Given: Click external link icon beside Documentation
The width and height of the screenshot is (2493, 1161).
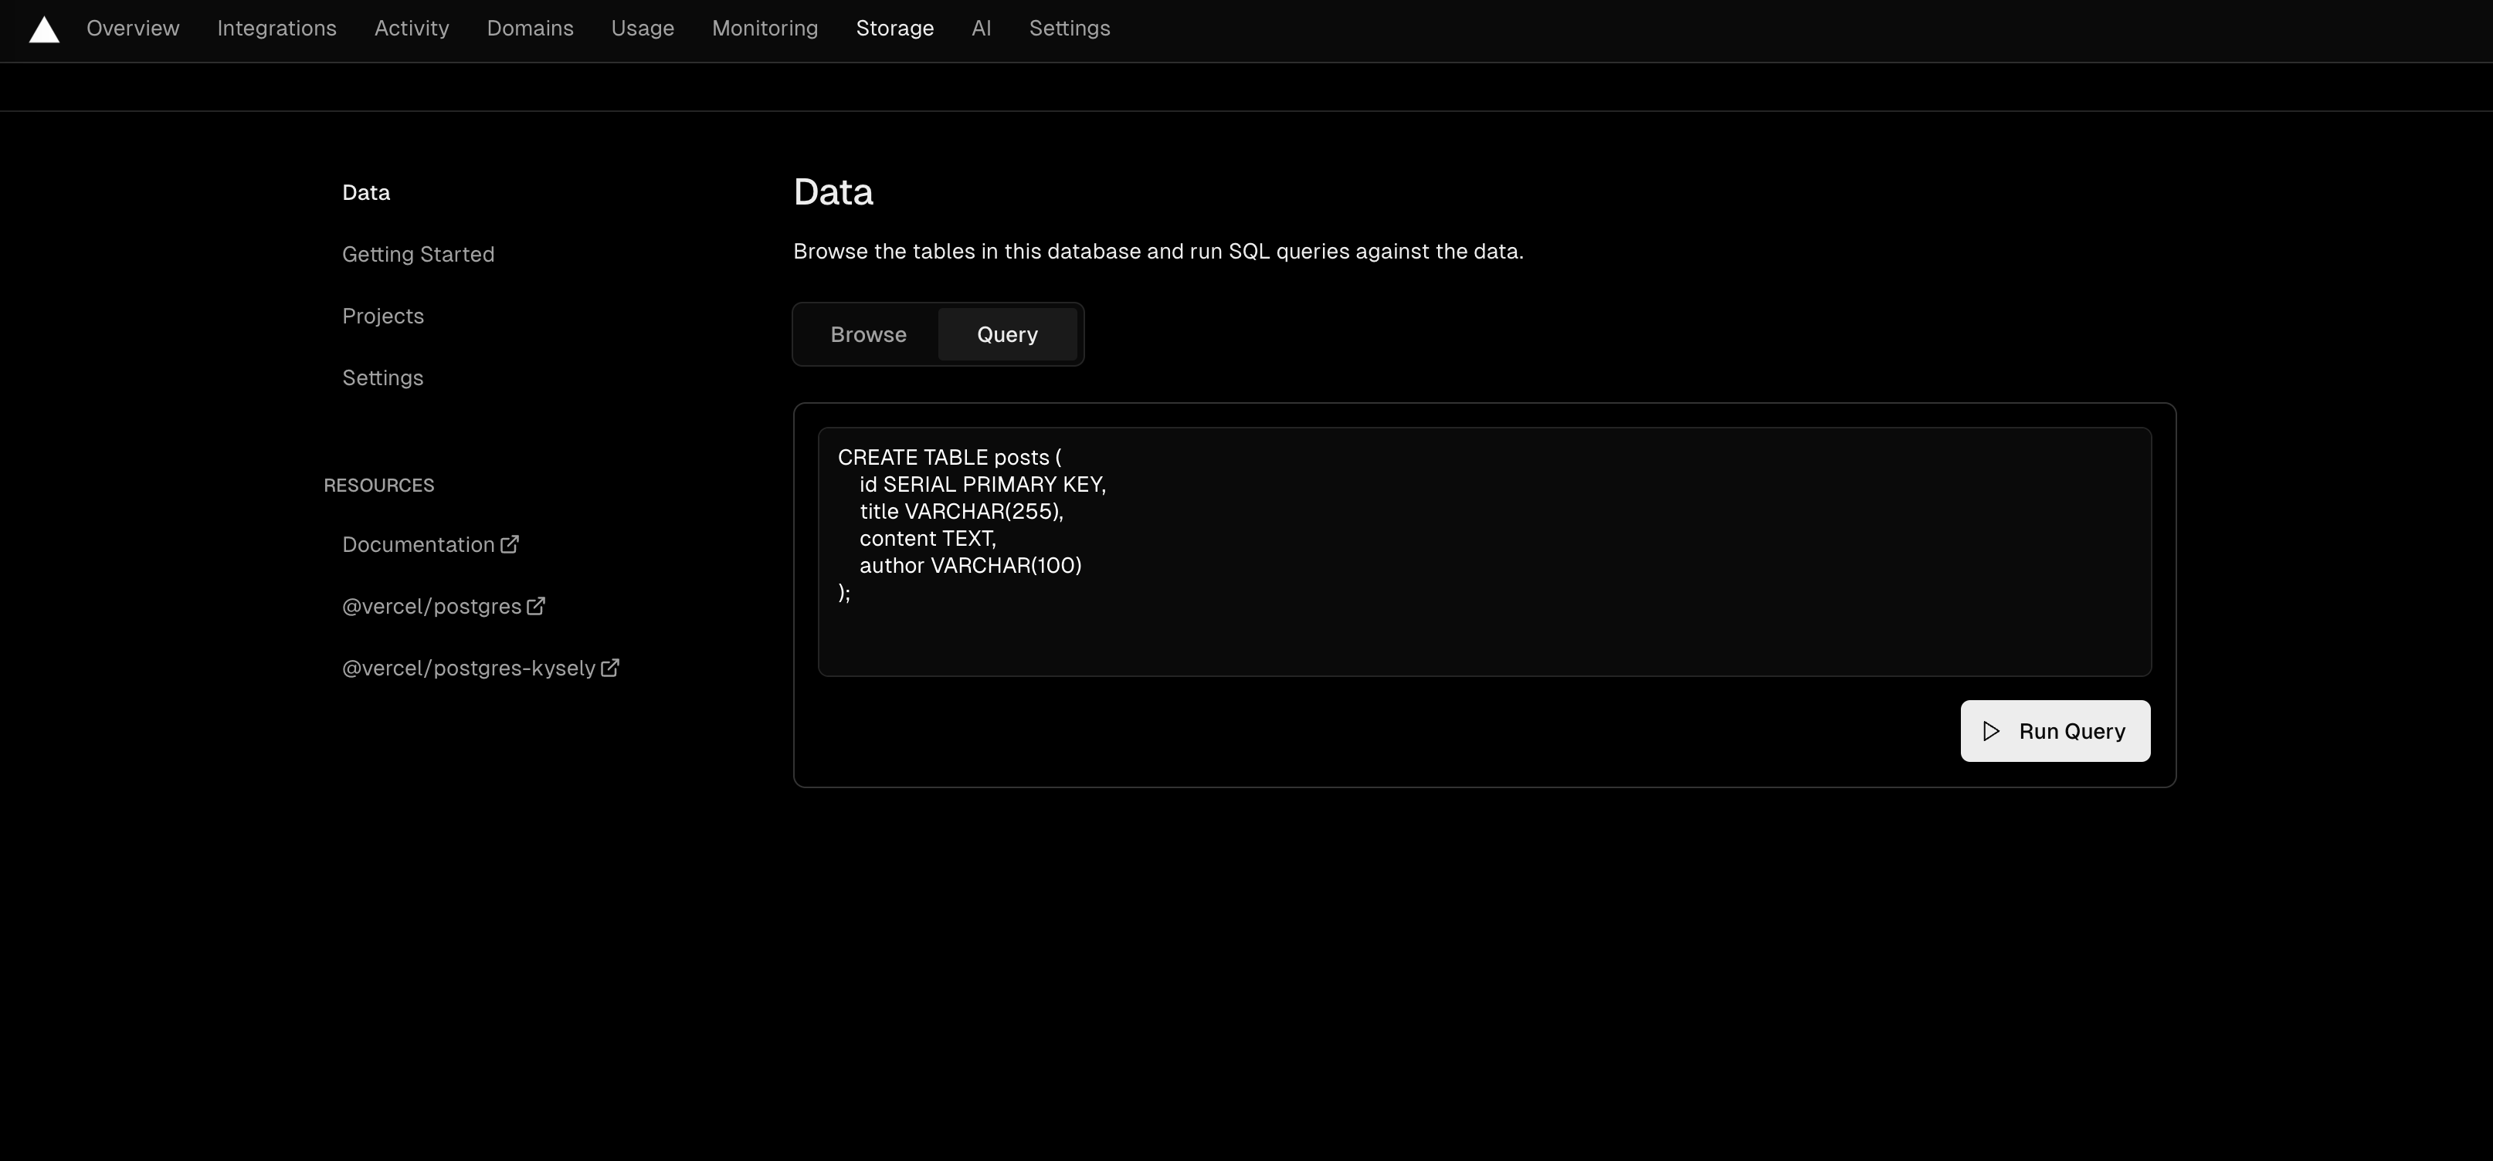Looking at the screenshot, I should [x=509, y=545].
